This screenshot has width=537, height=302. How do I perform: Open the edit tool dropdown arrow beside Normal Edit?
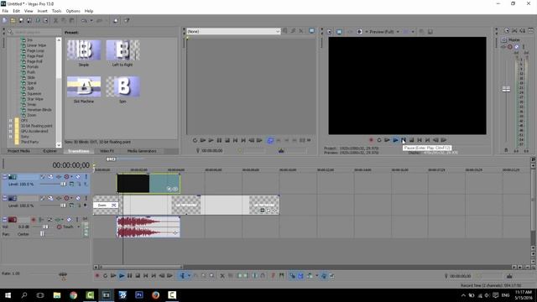pos(188,276)
